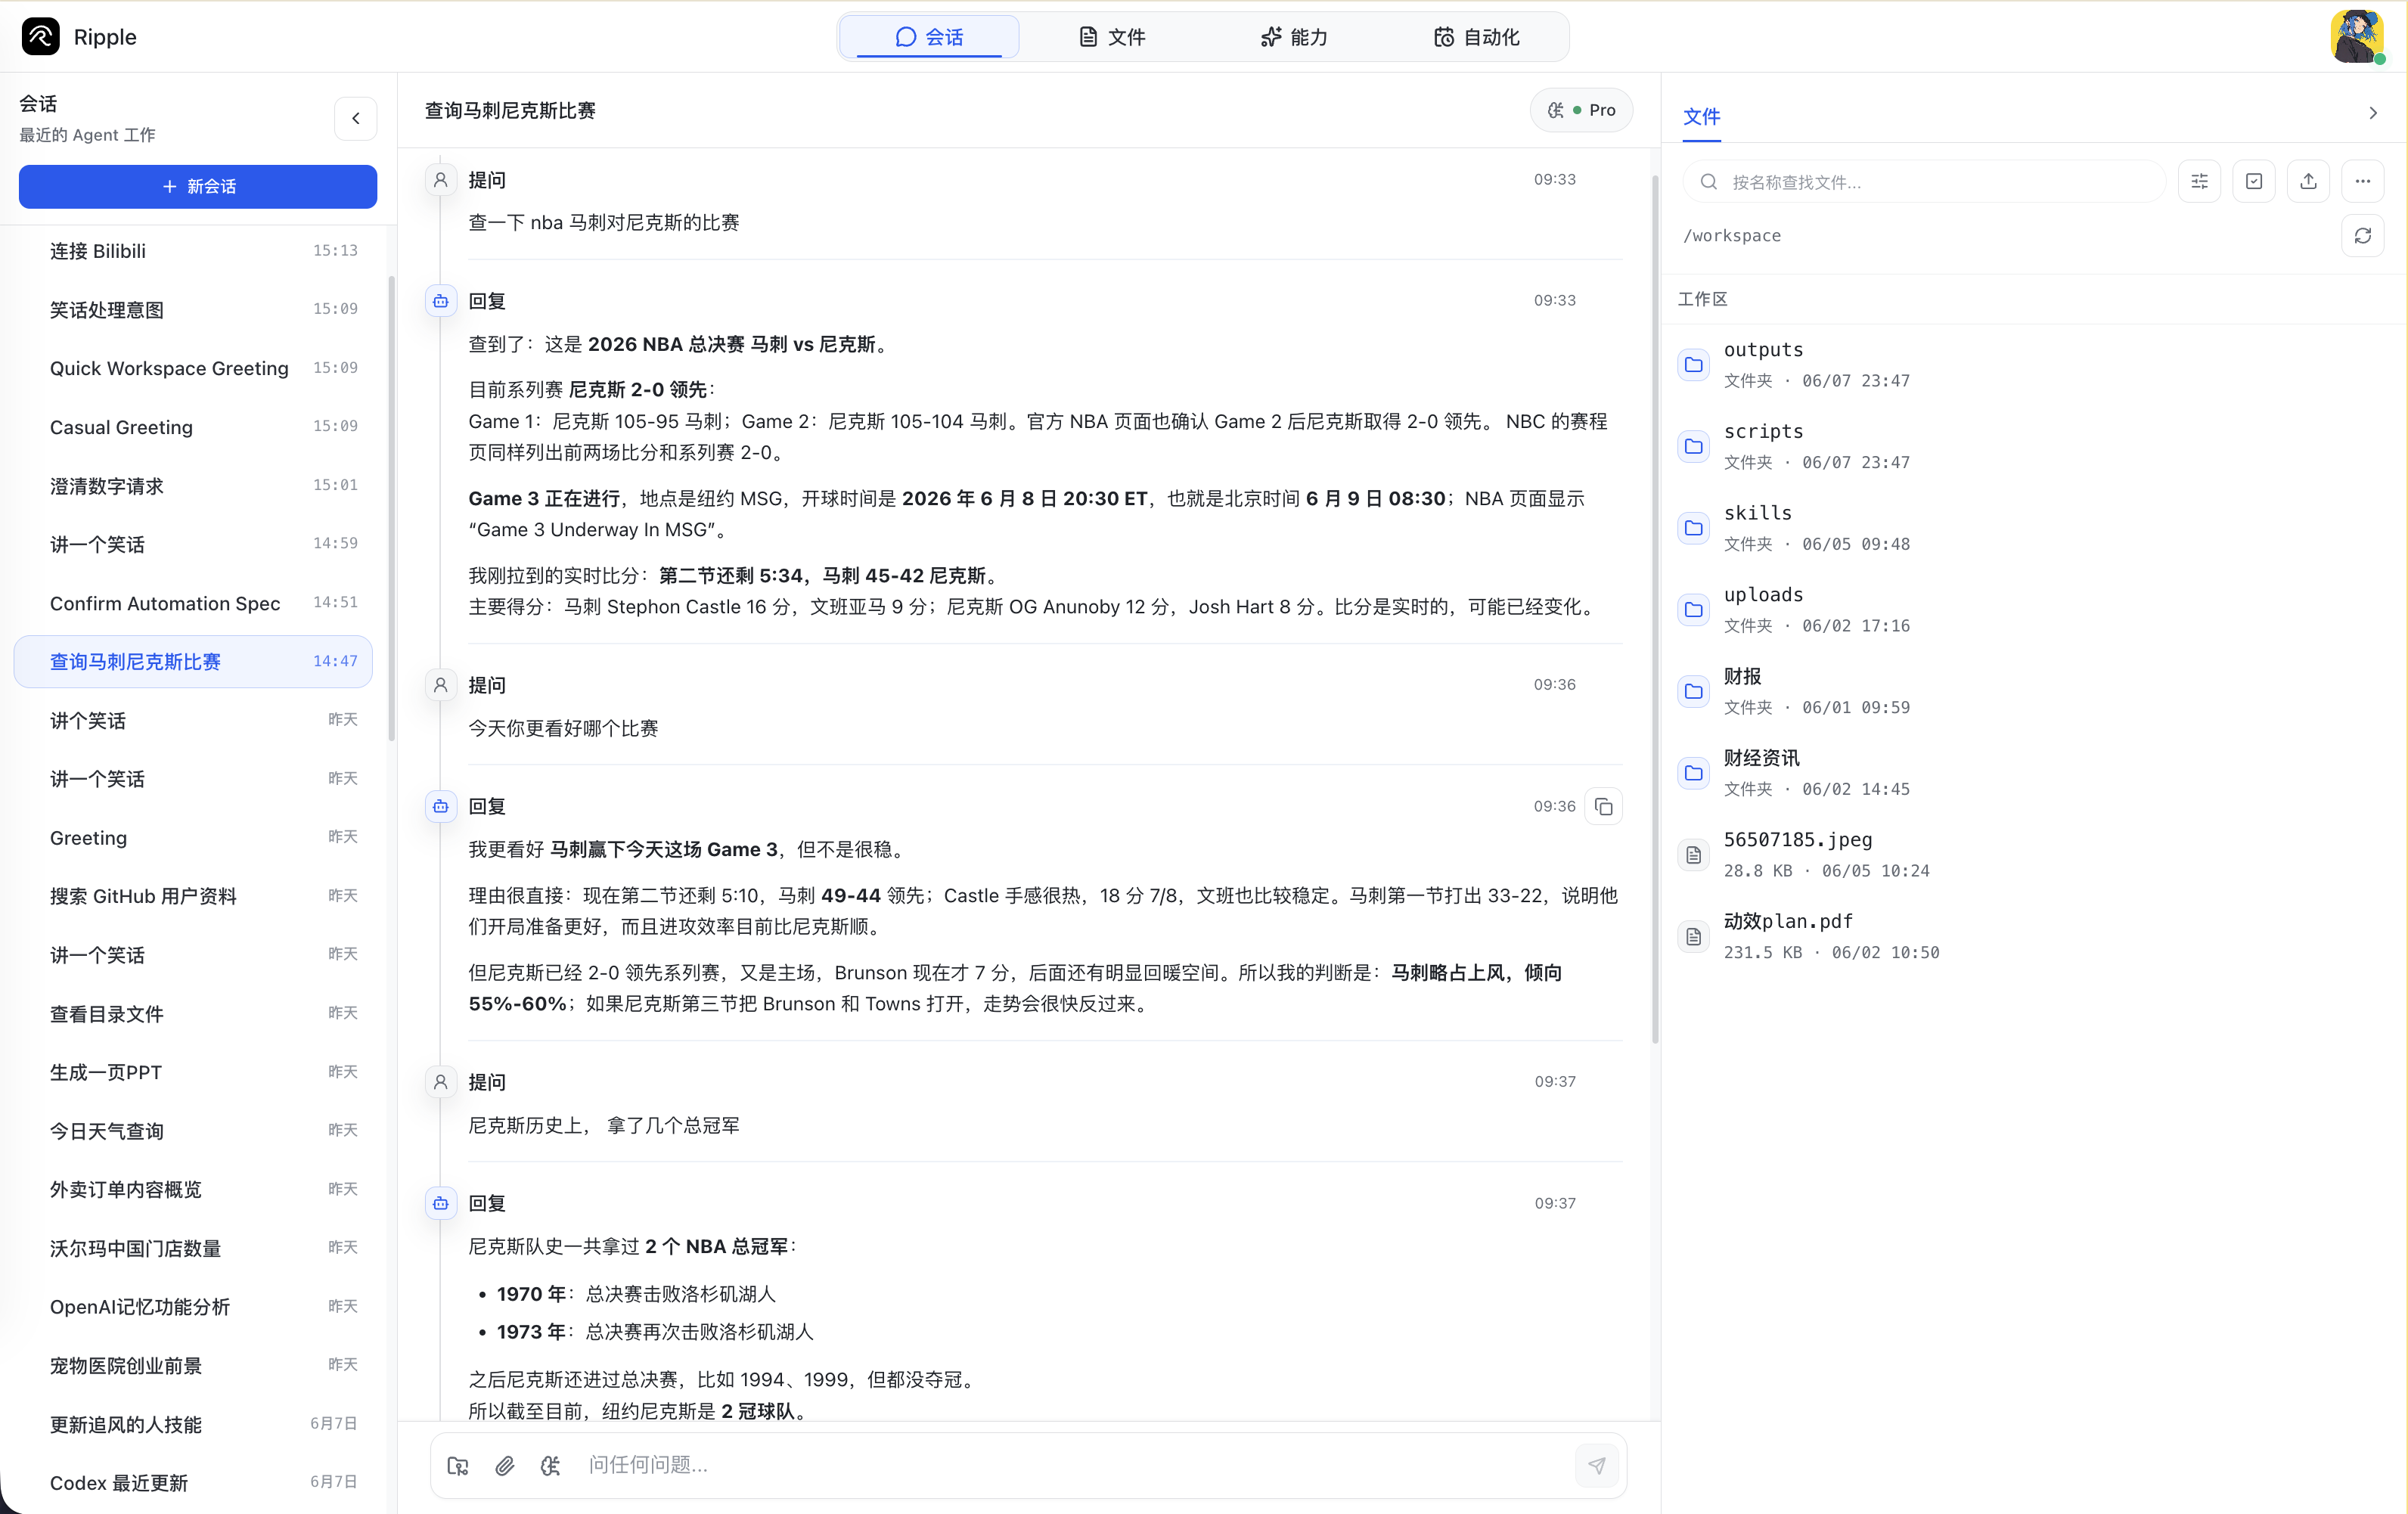The width and height of the screenshot is (2408, 1514).
Task: Open the 沃尔玛中国门店数量 conversation
Action: (194, 1248)
